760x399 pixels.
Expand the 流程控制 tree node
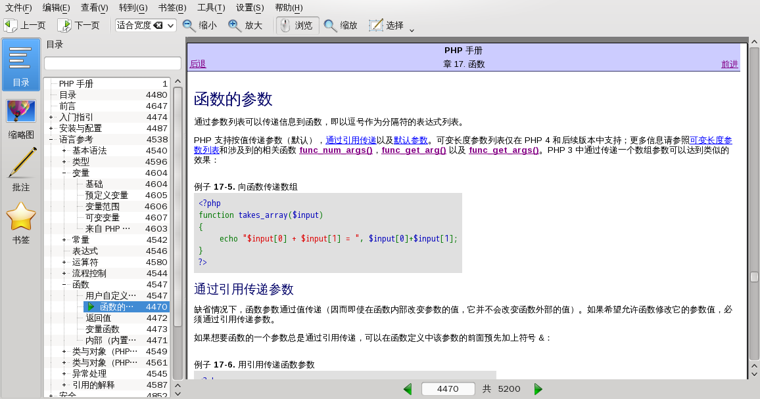tap(64, 273)
